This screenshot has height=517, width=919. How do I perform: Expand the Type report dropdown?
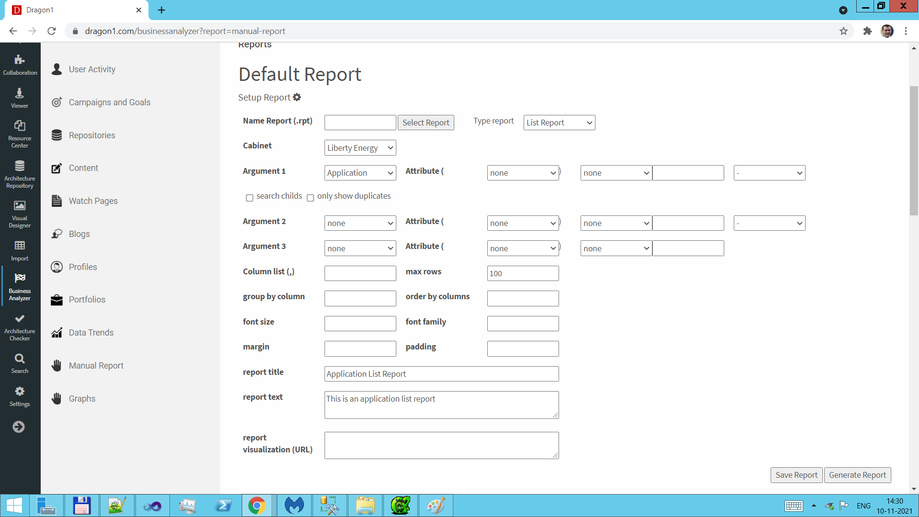pyautogui.click(x=559, y=123)
